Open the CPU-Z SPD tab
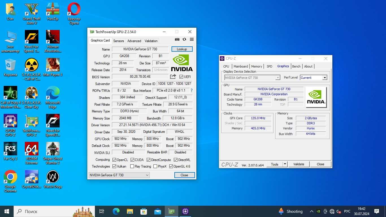The height and width of the screenshot is (217, 386). (x=270, y=66)
